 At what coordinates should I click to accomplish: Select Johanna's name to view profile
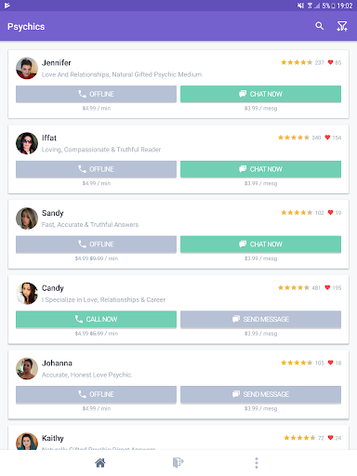(57, 363)
